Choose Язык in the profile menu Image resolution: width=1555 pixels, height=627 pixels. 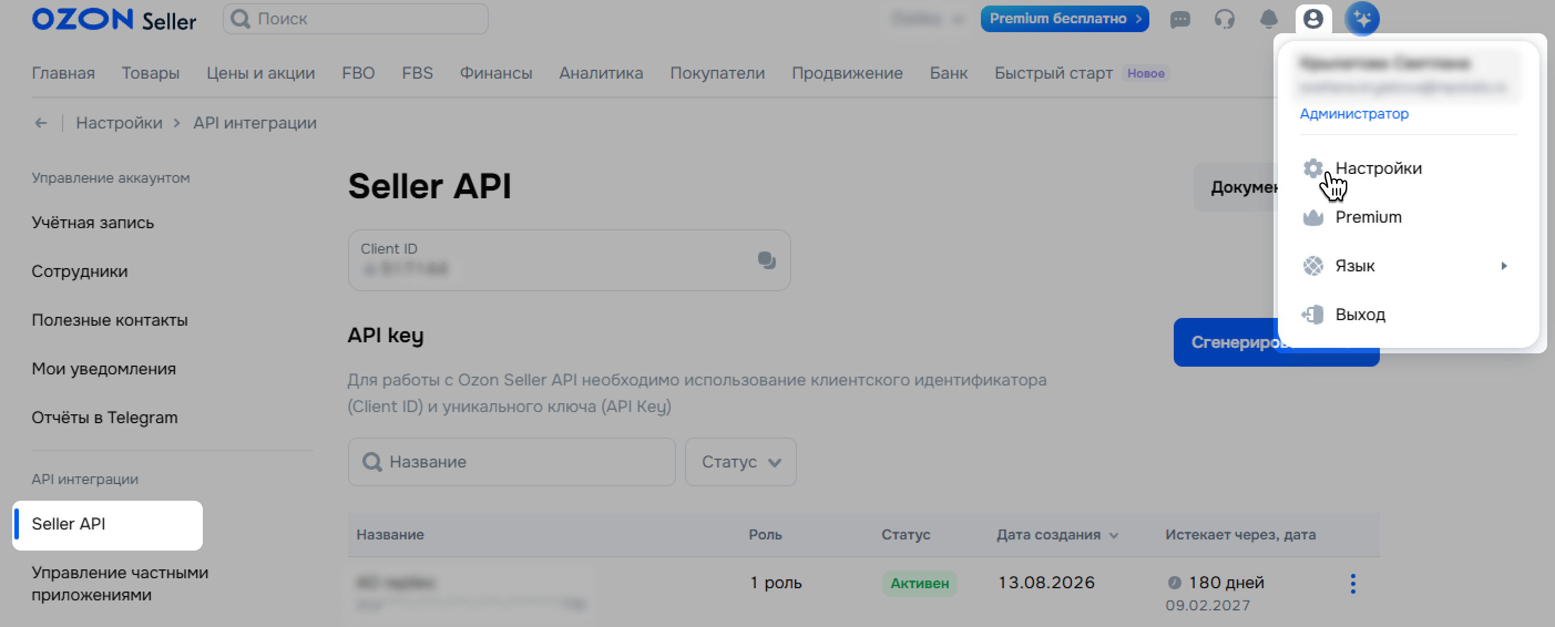click(1355, 266)
